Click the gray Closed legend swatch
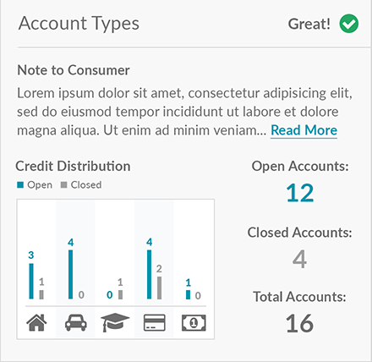 pyautogui.click(x=63, y=185)
